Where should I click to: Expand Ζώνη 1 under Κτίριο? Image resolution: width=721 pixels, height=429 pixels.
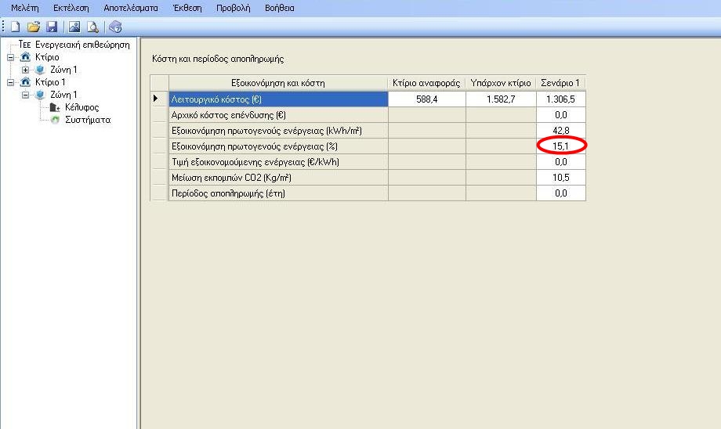click(25, 70)
